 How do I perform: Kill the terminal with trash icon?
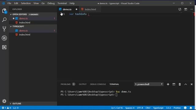(x=180, y=84)
